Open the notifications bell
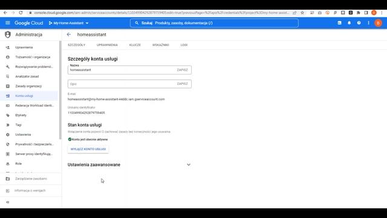 [x=350, y=23]
